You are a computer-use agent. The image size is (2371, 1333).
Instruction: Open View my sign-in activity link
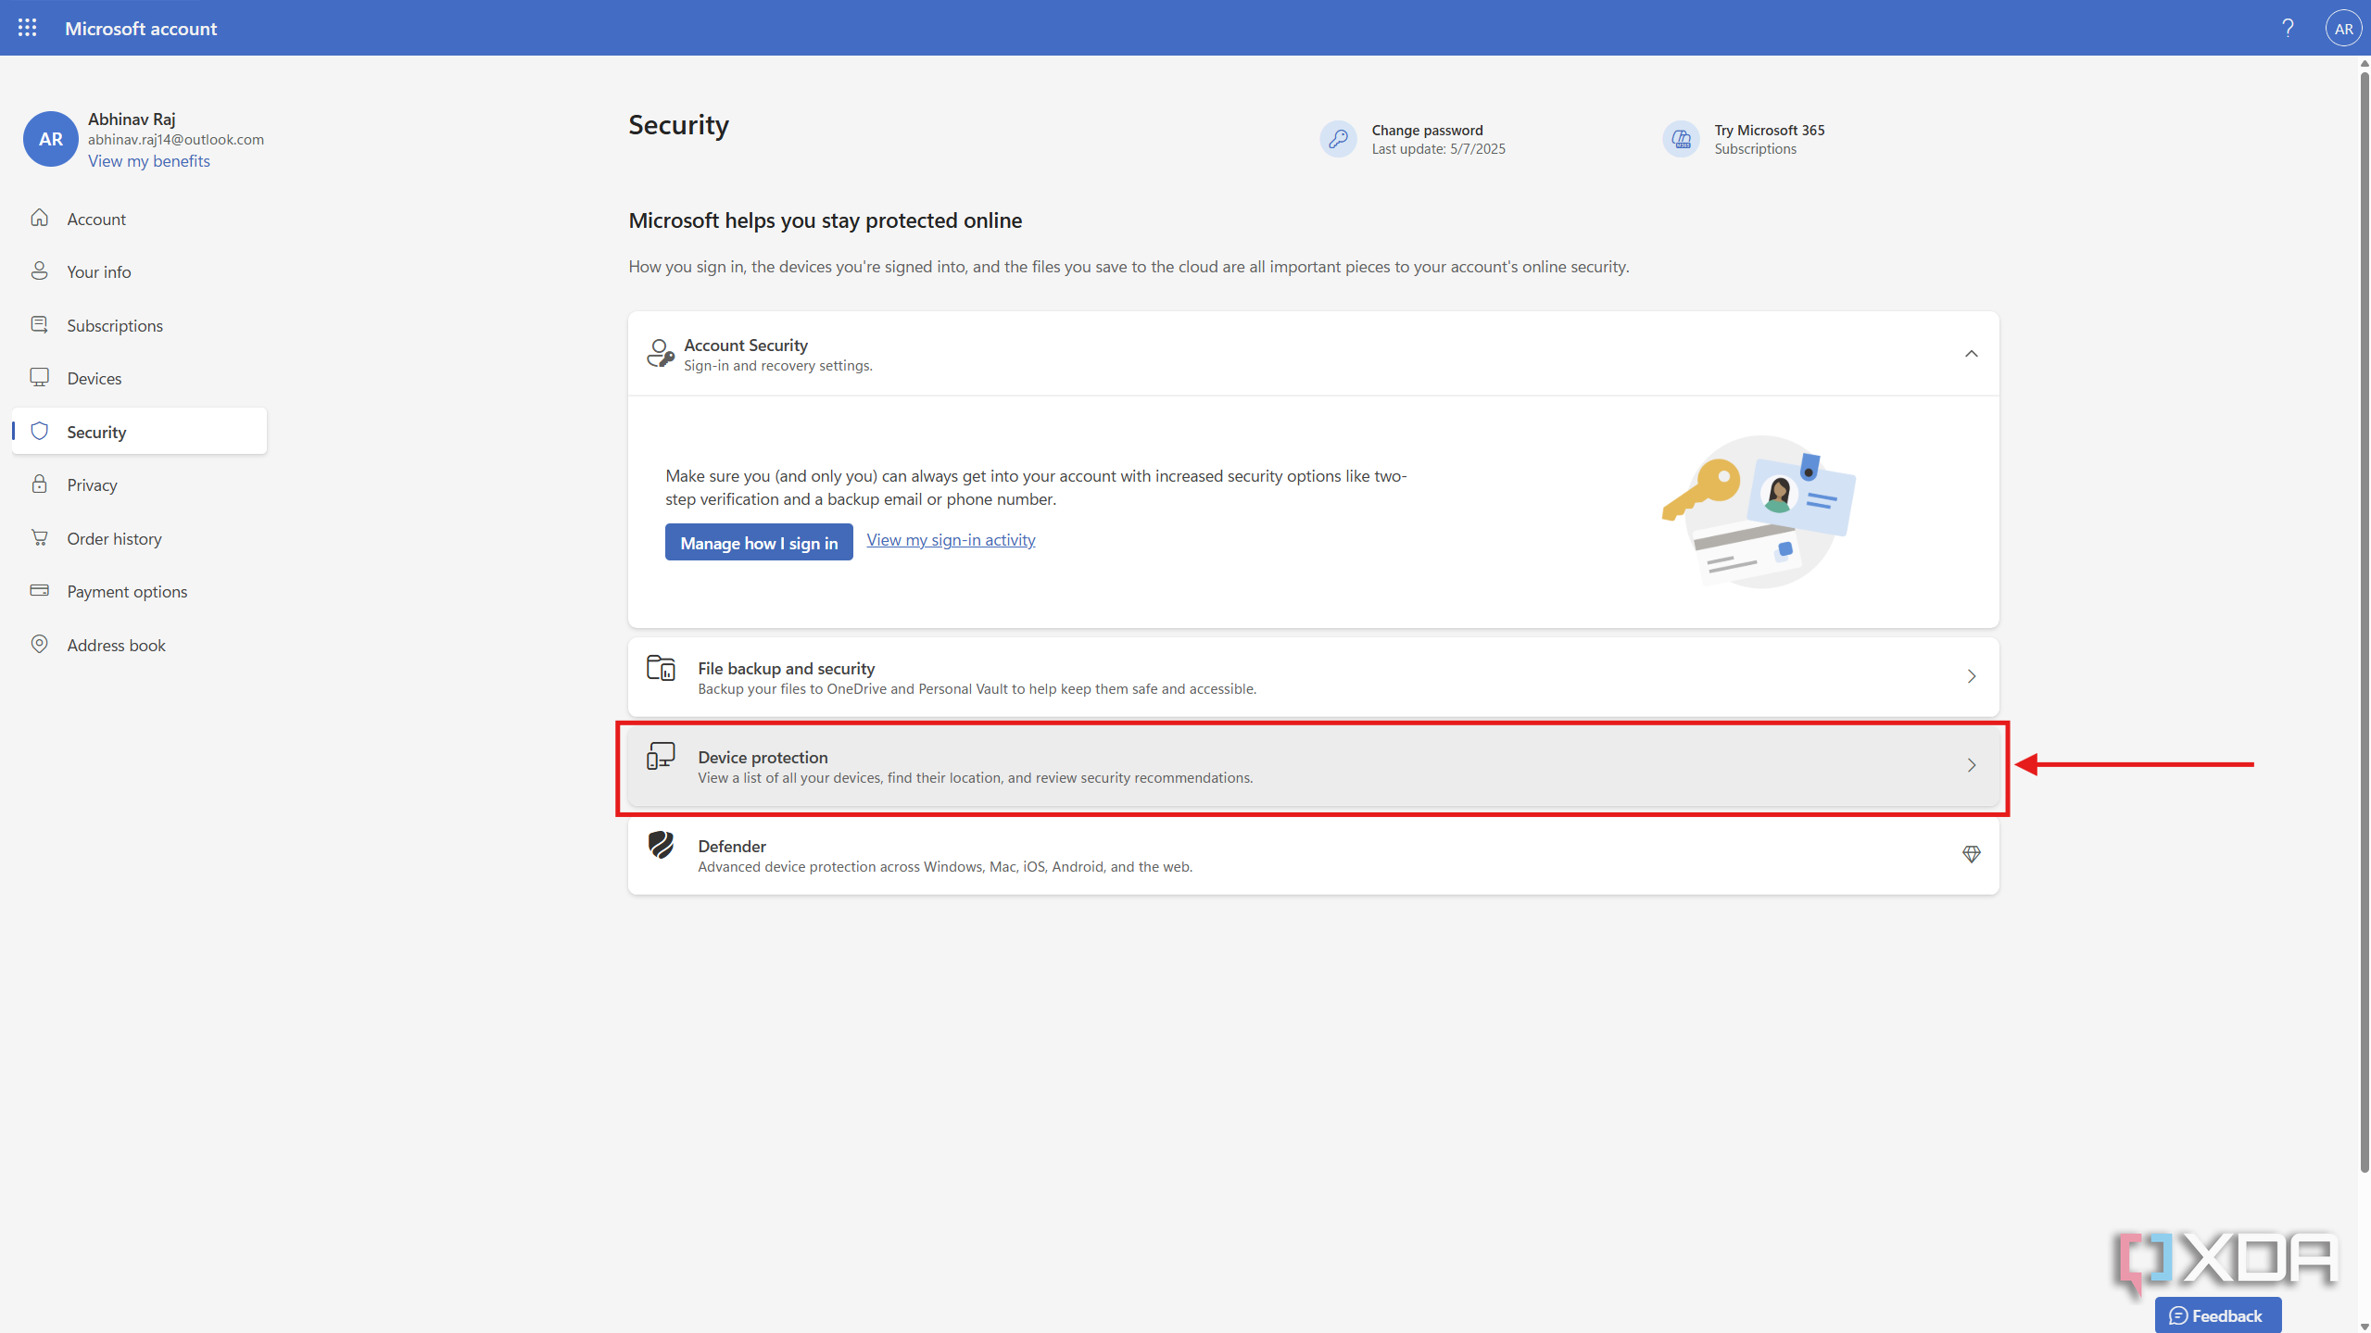pos(951,540)
